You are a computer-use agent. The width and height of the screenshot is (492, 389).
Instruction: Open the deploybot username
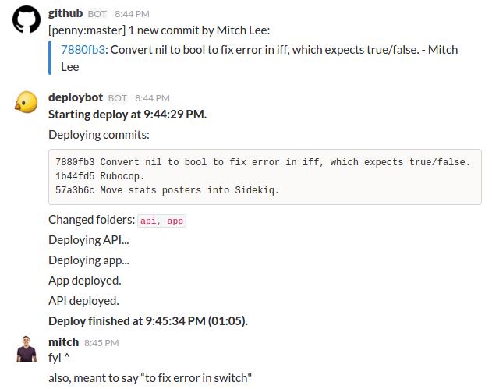point(76,97)
